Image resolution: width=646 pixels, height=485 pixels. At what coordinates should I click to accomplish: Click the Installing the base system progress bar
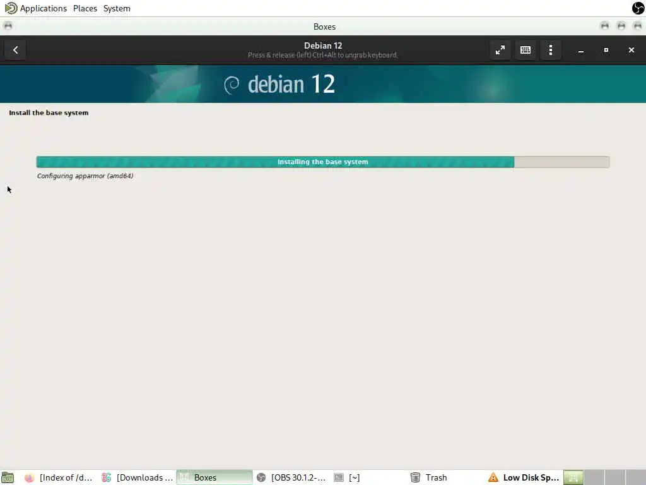[x=322, y=162]
